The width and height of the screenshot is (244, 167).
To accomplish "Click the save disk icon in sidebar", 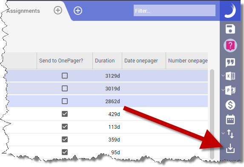I will click(x=230, y=29).
